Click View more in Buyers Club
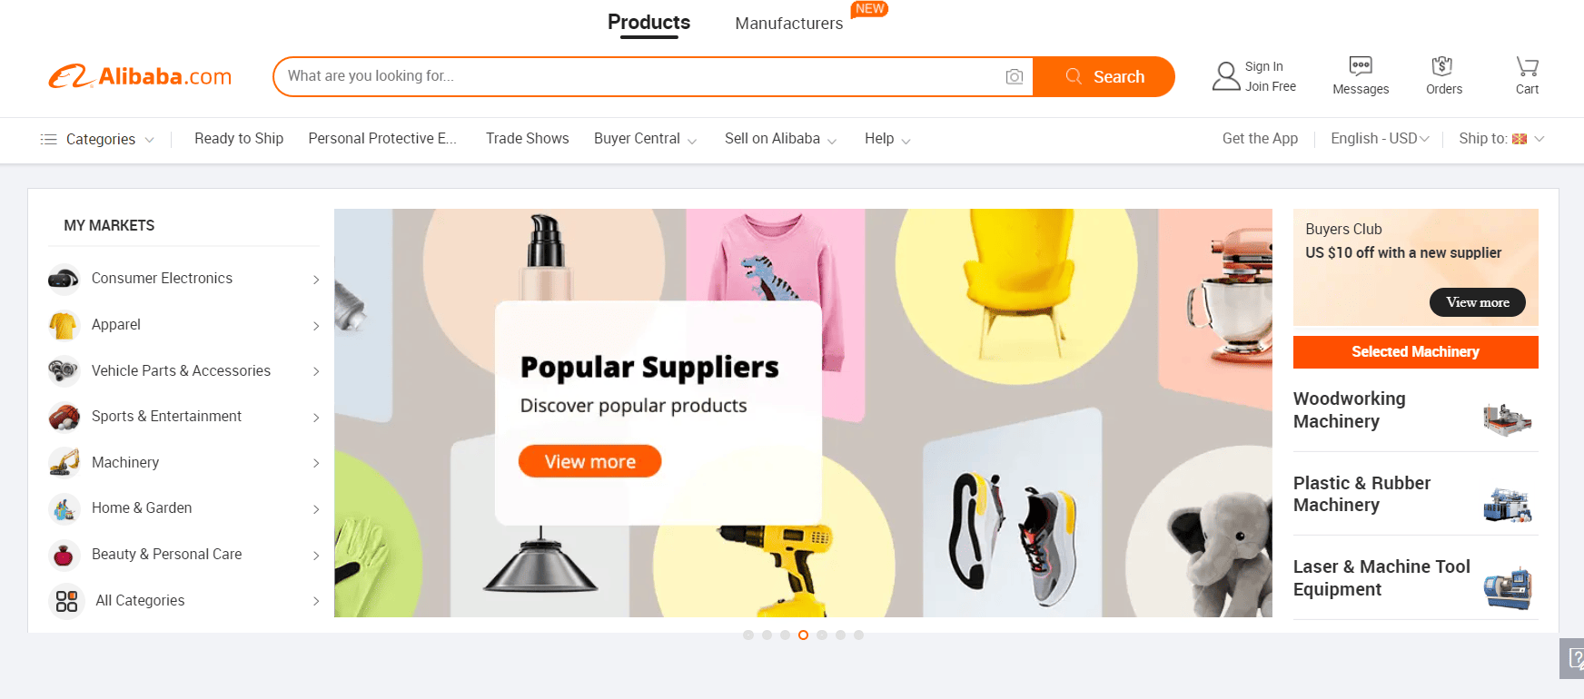Screen dimensions: 1584x699 coord(1478,302)
